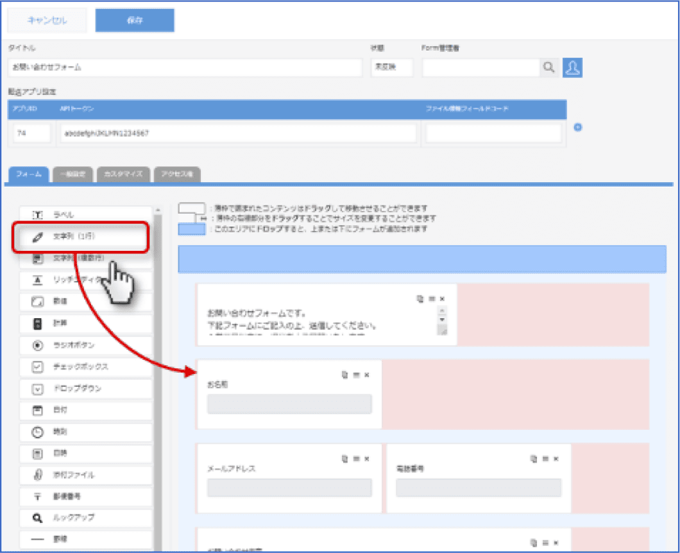Pick the 文字列（1行） pencil field item
Screen dimensions: 680x553
tap(86, 236)
